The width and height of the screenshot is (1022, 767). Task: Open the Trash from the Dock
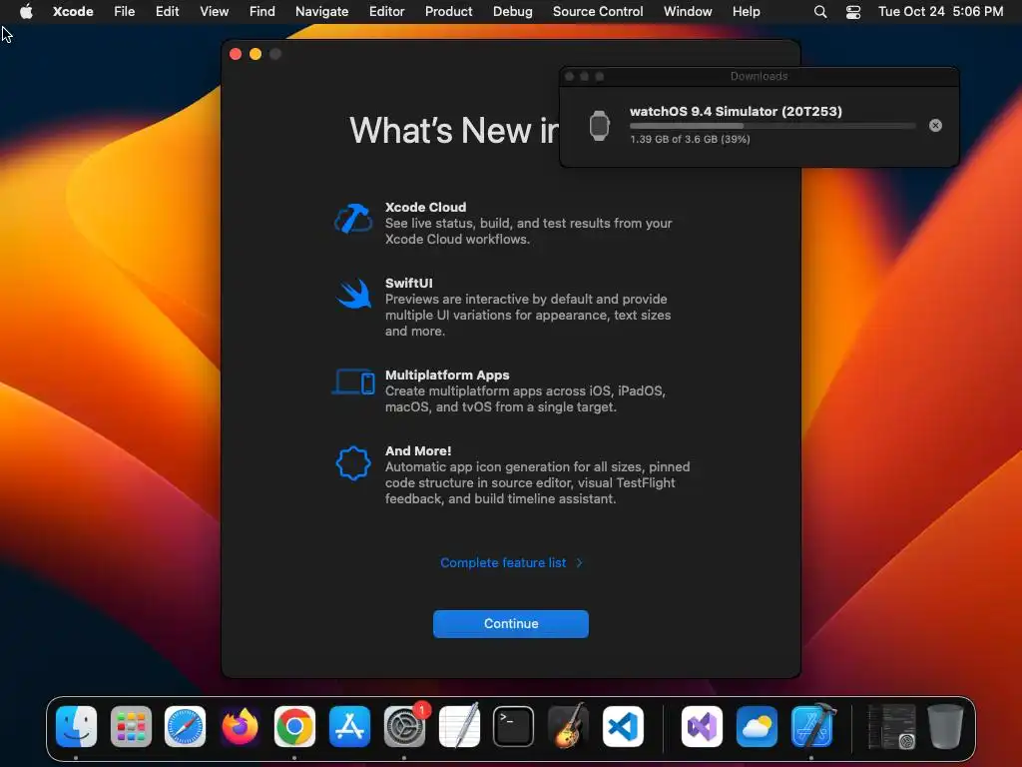945,726
